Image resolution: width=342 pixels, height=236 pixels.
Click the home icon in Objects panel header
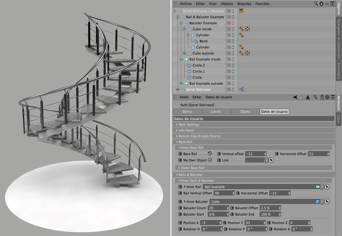tap(321, 4)
